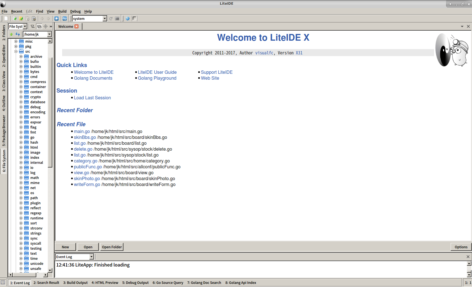
Task: Open the Event Log output dropdown
Action: pyautogui.click(x=91, y=257)
